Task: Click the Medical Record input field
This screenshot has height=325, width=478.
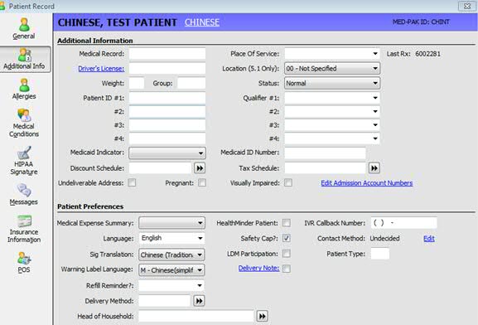Action: (167, 54)
